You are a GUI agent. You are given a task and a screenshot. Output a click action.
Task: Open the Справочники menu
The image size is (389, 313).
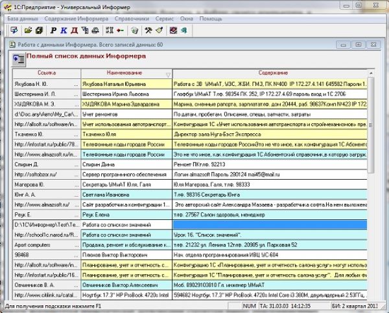(x=132, y=19)
